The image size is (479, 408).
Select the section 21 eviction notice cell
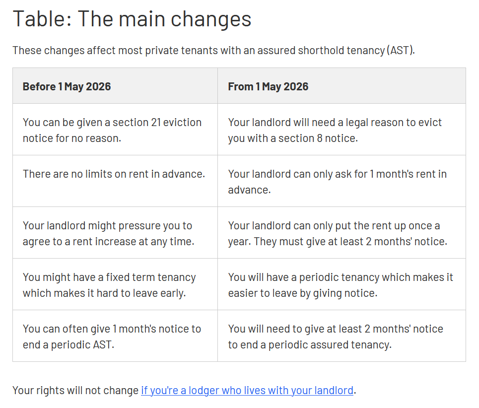[x=112, y=130]
